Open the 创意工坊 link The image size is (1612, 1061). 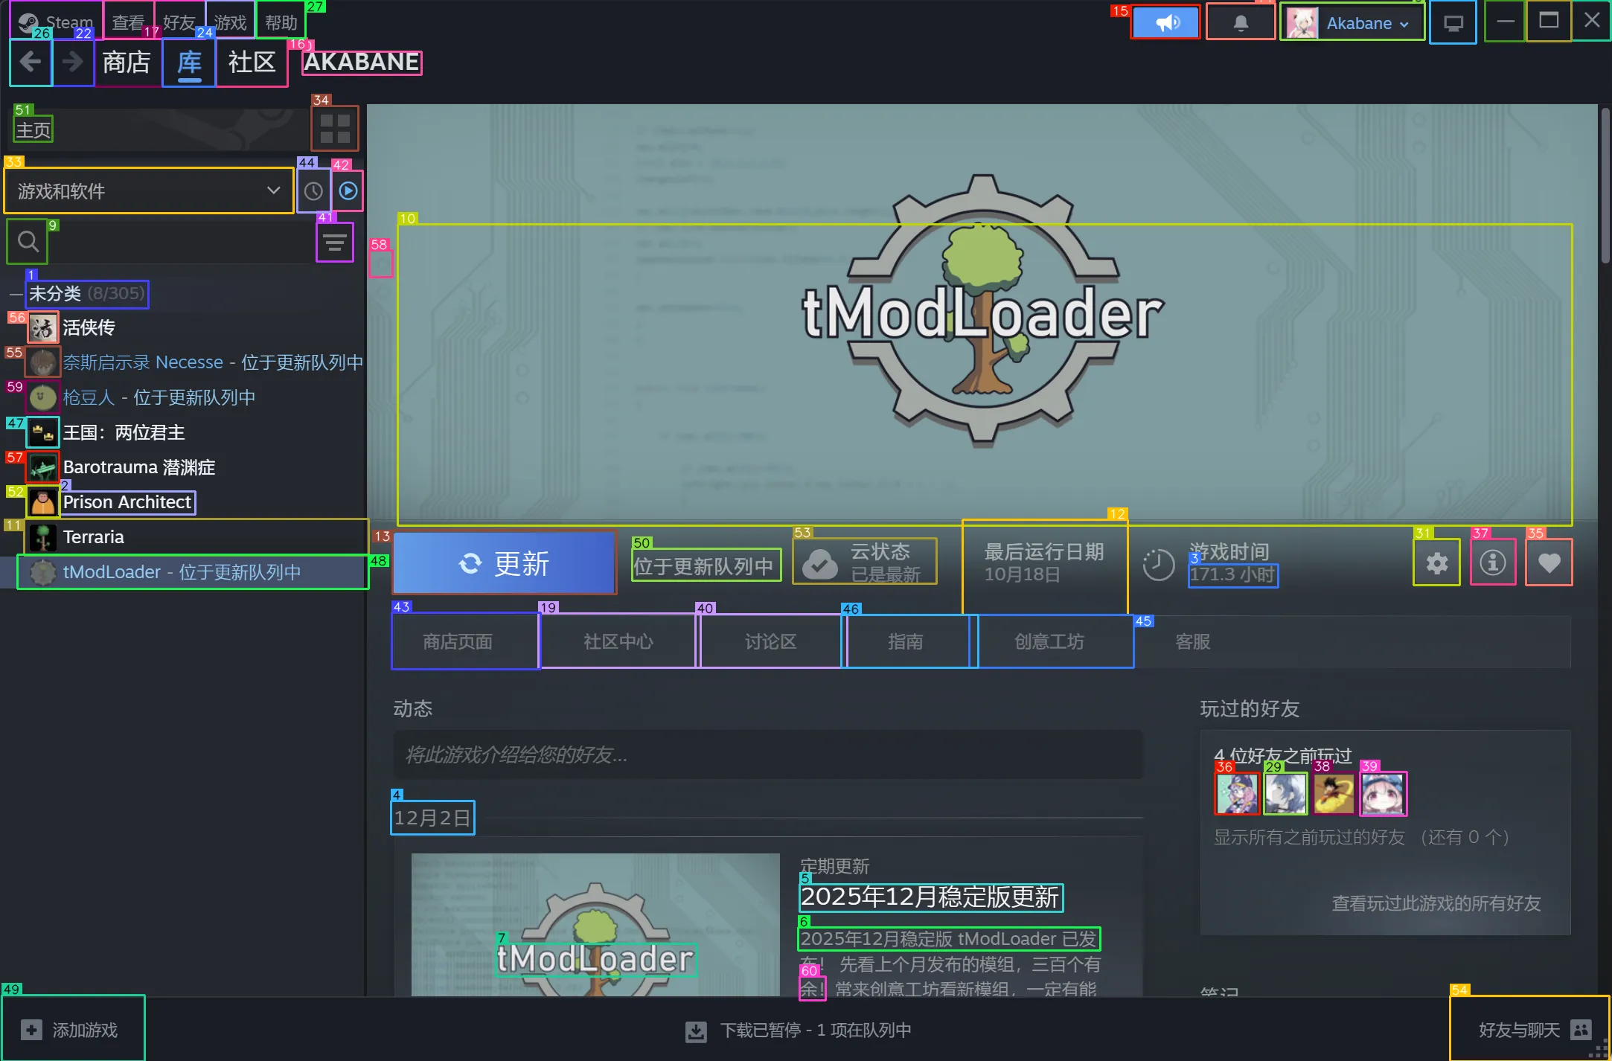click(1049, 641)
